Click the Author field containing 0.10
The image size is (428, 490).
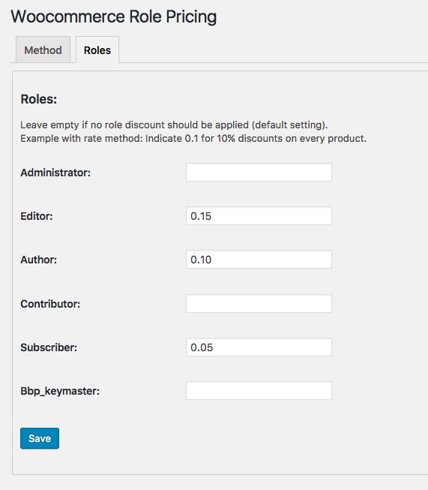(259, 260)
